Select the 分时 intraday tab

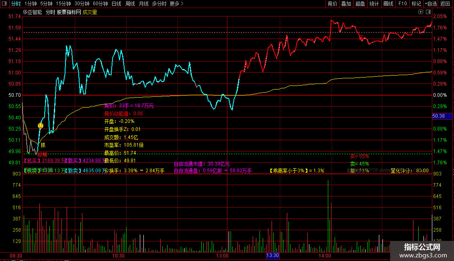(x=16, y=4)
